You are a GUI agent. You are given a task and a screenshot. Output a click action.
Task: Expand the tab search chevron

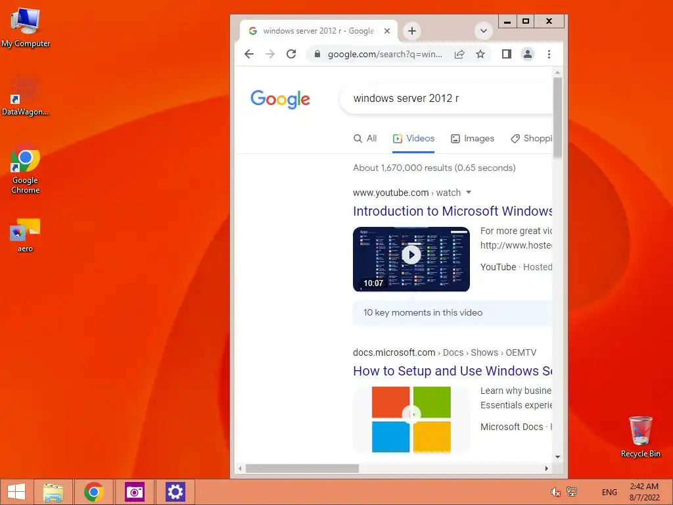point(483,31)
